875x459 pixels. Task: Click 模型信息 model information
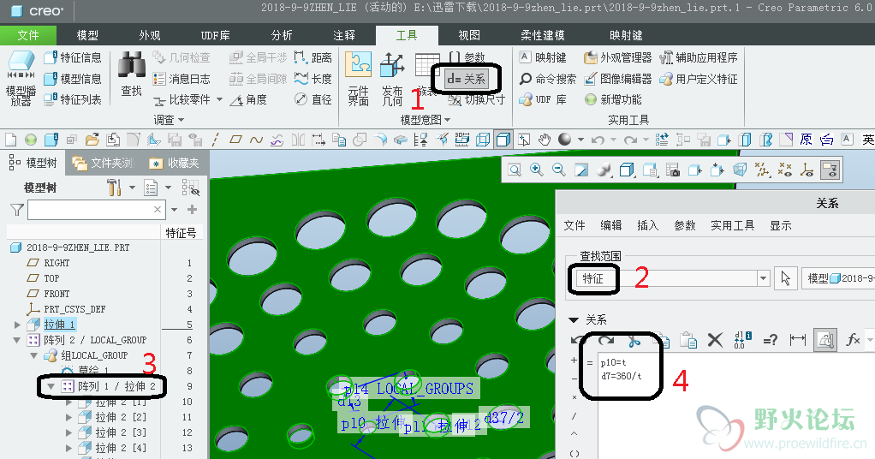click(x=73, y=79)
